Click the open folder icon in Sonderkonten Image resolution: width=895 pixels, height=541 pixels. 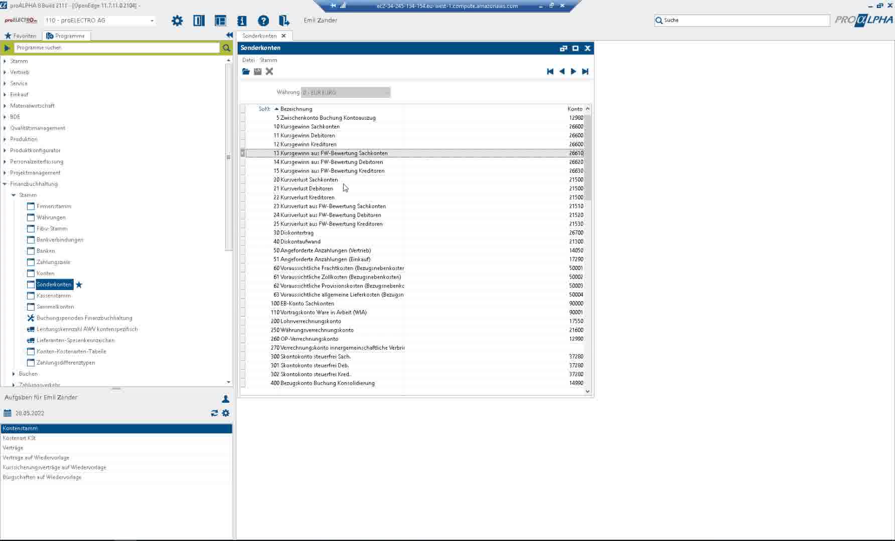[x=246, y=72]
